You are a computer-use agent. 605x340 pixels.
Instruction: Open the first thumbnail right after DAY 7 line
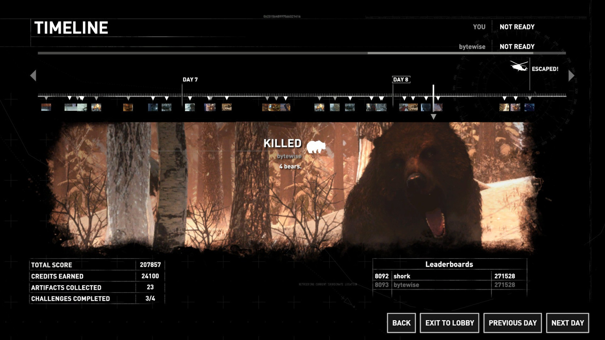click(x=190, y=107)
